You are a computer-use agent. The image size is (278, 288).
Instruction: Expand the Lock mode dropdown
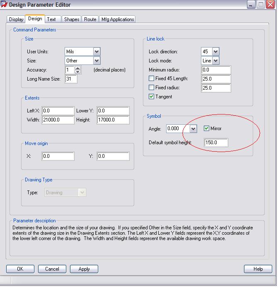pos(215,61)
